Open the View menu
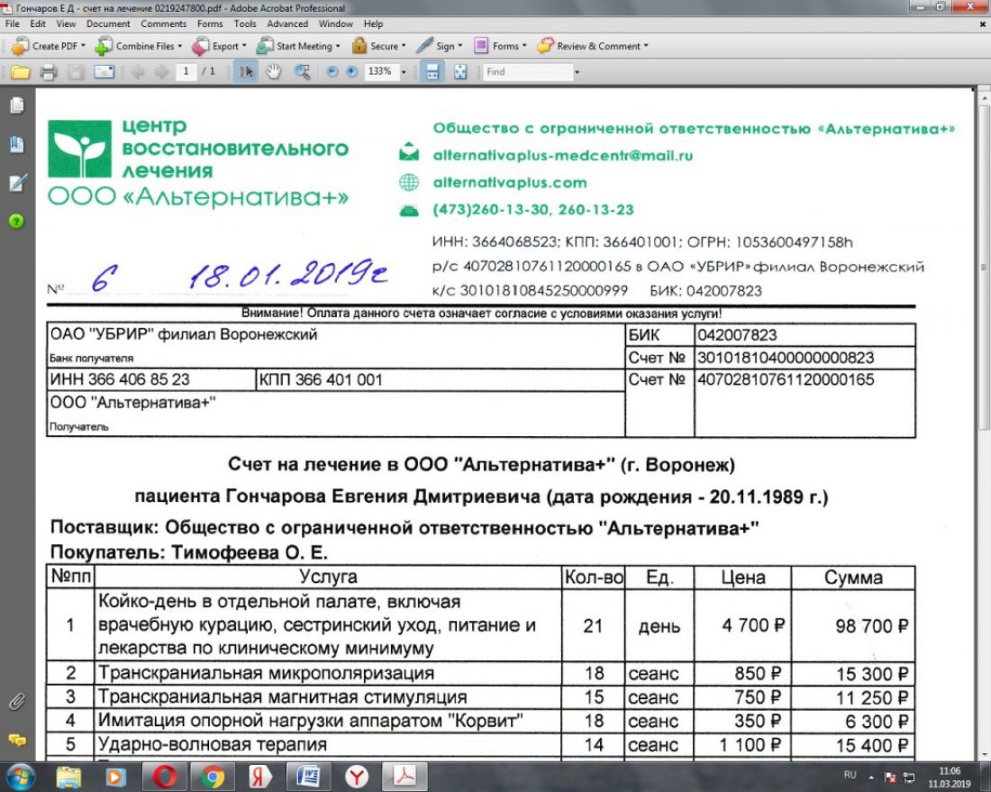The height and width of the screenshot is (792, 991). coord(66,24)
